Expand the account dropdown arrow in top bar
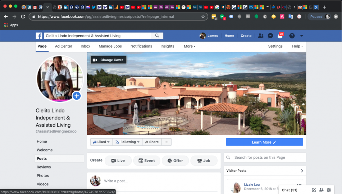The width and height of the screenshot is (342, 194). [302, 36]
